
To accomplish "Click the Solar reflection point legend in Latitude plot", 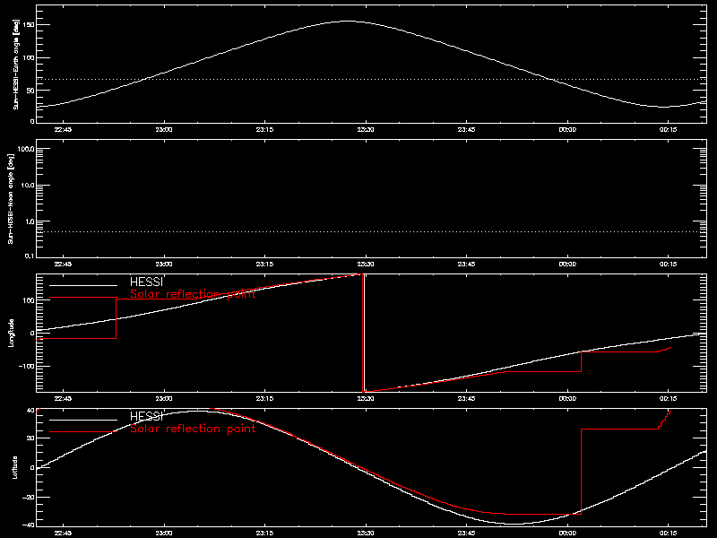I will point(193,429).
